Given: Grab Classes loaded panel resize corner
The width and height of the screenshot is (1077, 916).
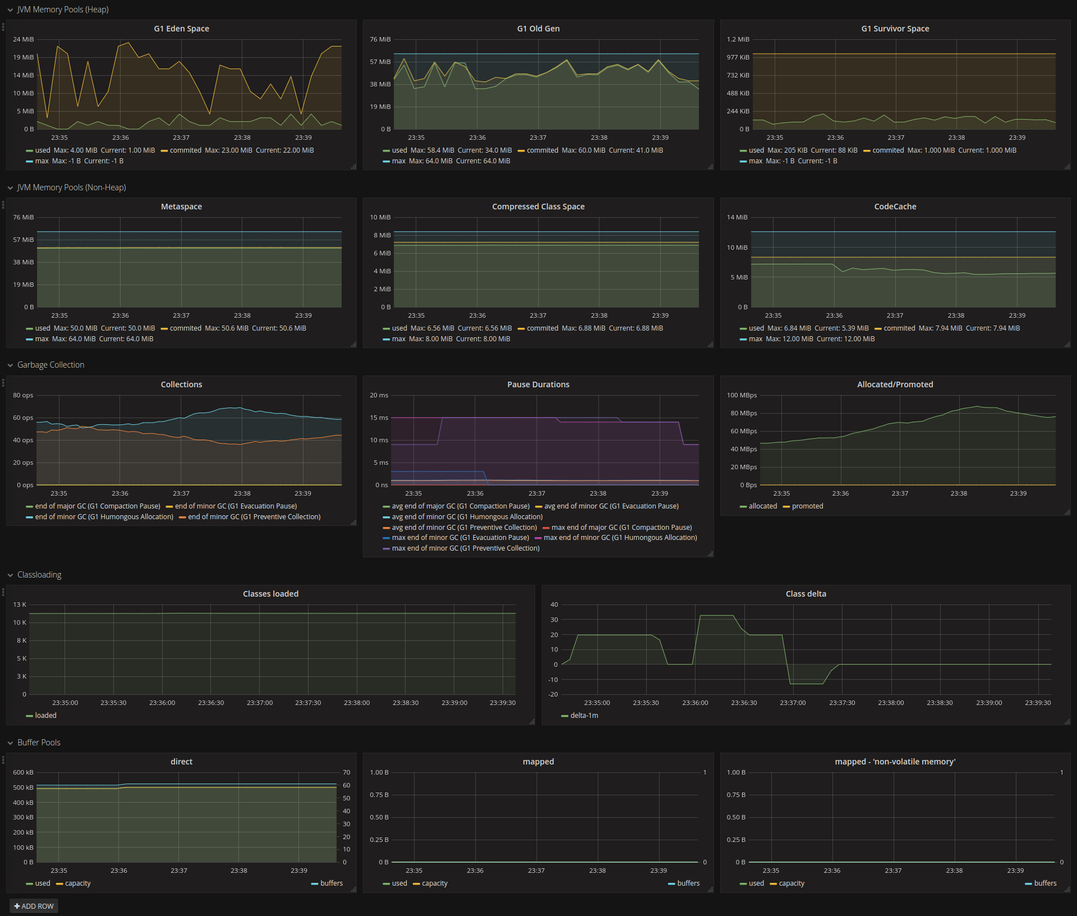Looking at the screenshot, I should click(532, 722).
